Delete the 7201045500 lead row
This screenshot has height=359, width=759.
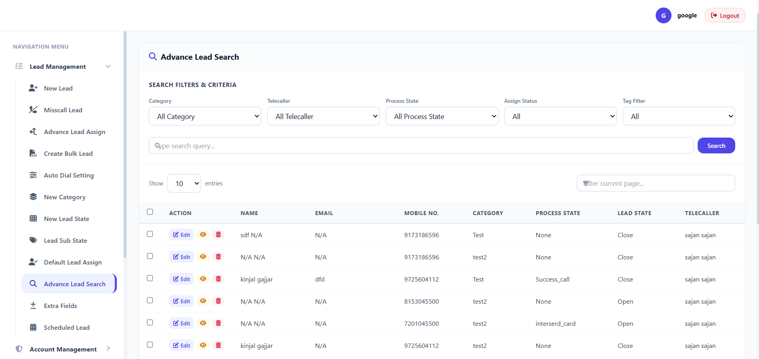(x=218, y=323)
